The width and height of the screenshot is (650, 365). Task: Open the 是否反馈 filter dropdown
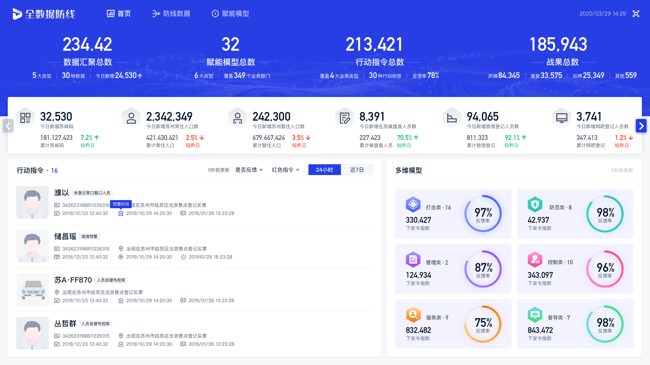click(x=249, y=170)
